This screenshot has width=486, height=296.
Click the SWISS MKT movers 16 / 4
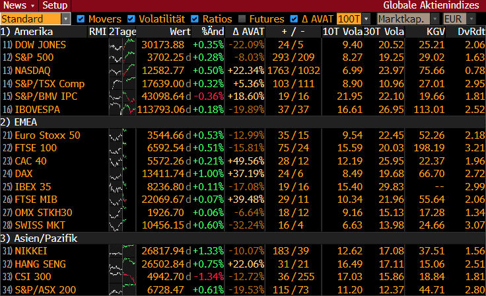(x=291, y=225)
